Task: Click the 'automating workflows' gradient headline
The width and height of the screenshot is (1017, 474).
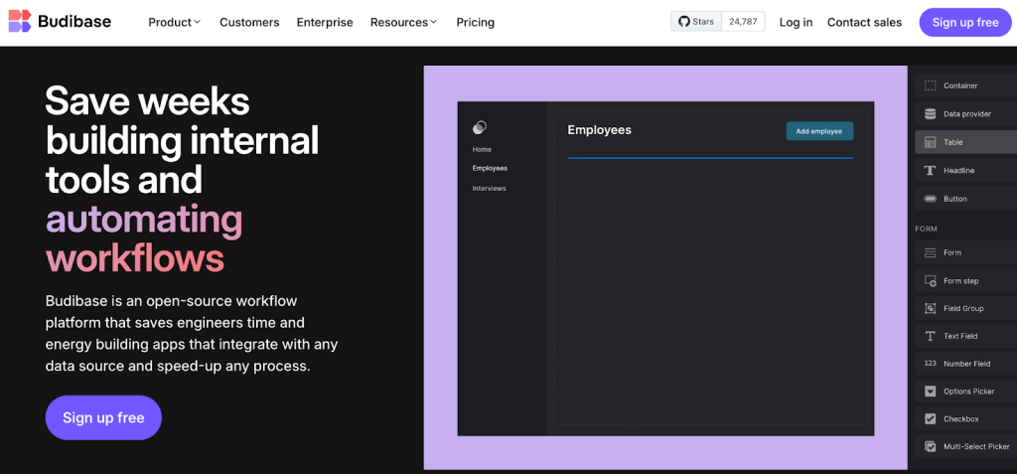Action: tap(144, 238)
